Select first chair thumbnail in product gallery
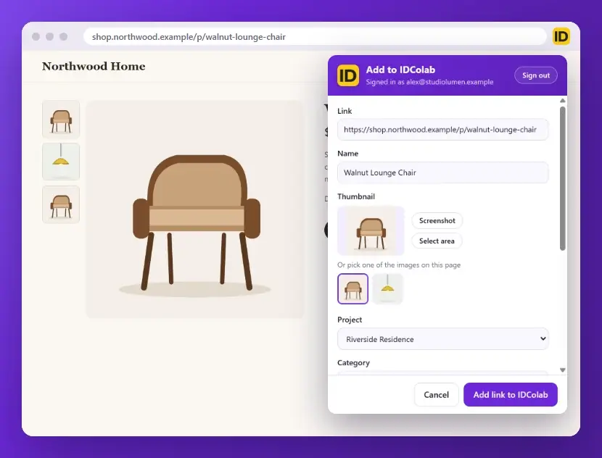 coord(61,120)
